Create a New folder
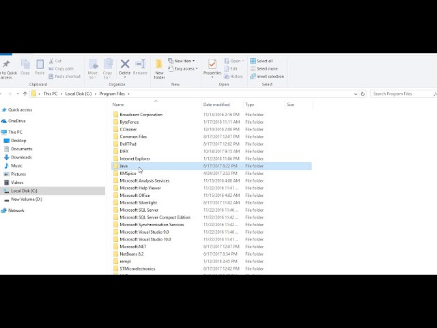The image size is (437, 328). [x=159, y=69]
